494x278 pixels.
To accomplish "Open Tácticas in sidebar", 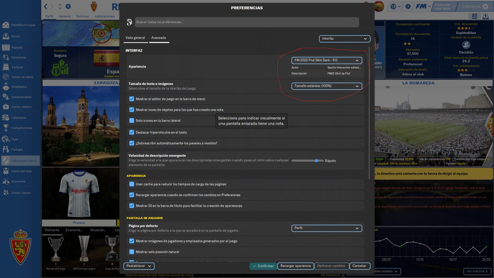I will point(20,67).
